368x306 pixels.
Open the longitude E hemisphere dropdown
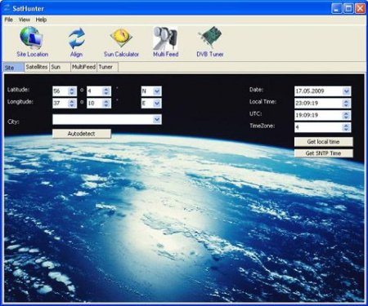pyautogui.click(x=157, y=104)
